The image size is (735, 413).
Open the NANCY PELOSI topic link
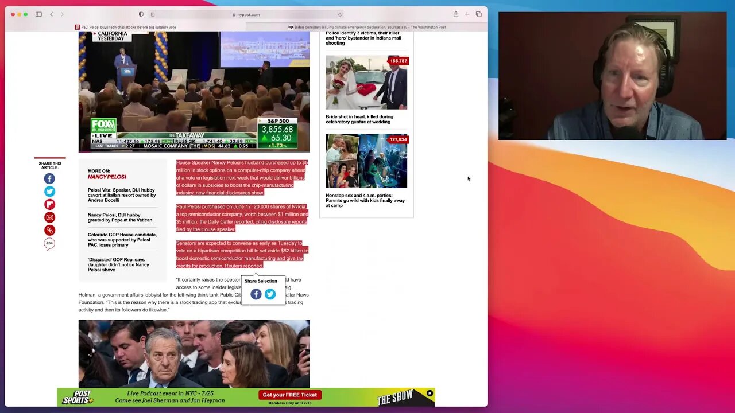(107, 177)
